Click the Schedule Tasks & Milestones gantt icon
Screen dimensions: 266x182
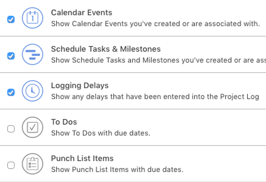pyautogui.click(x=32, y=55)
